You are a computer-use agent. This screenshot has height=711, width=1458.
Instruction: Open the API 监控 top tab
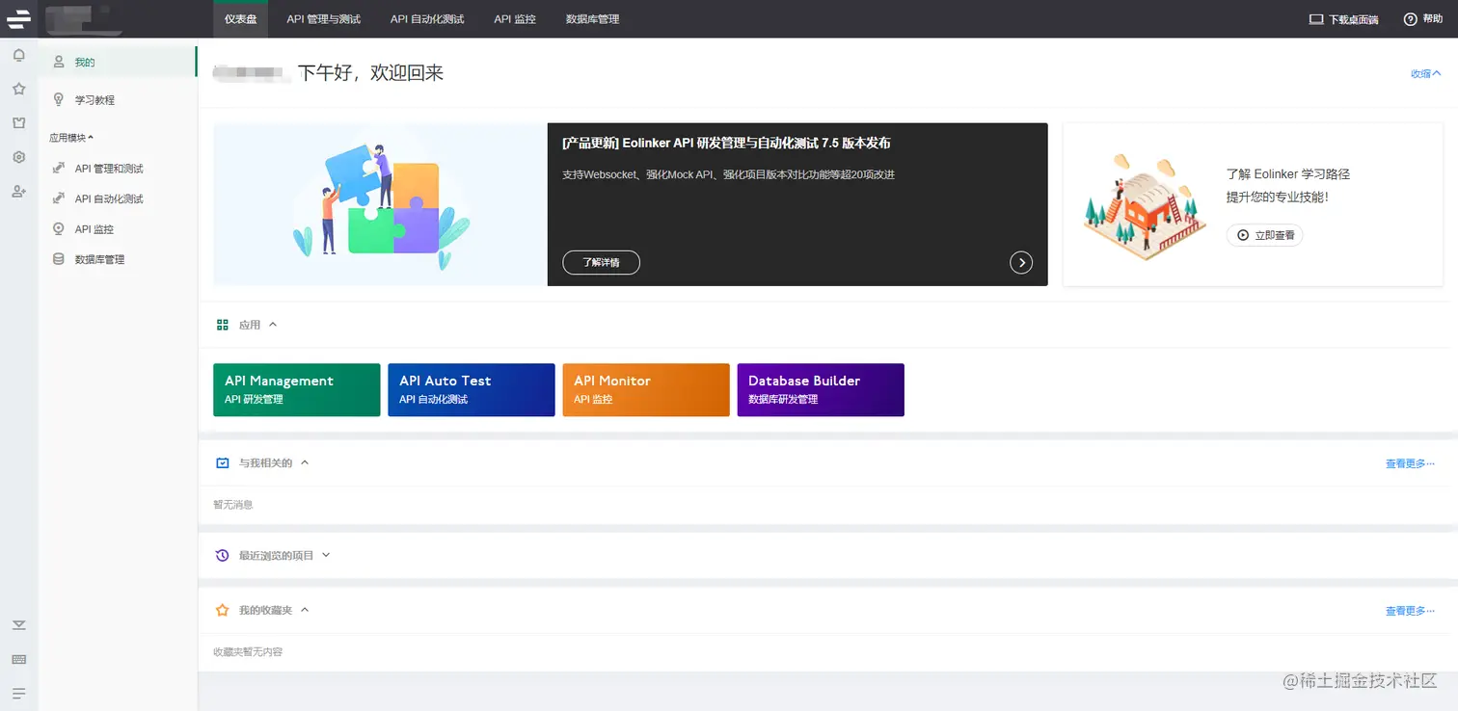[515, 19]
